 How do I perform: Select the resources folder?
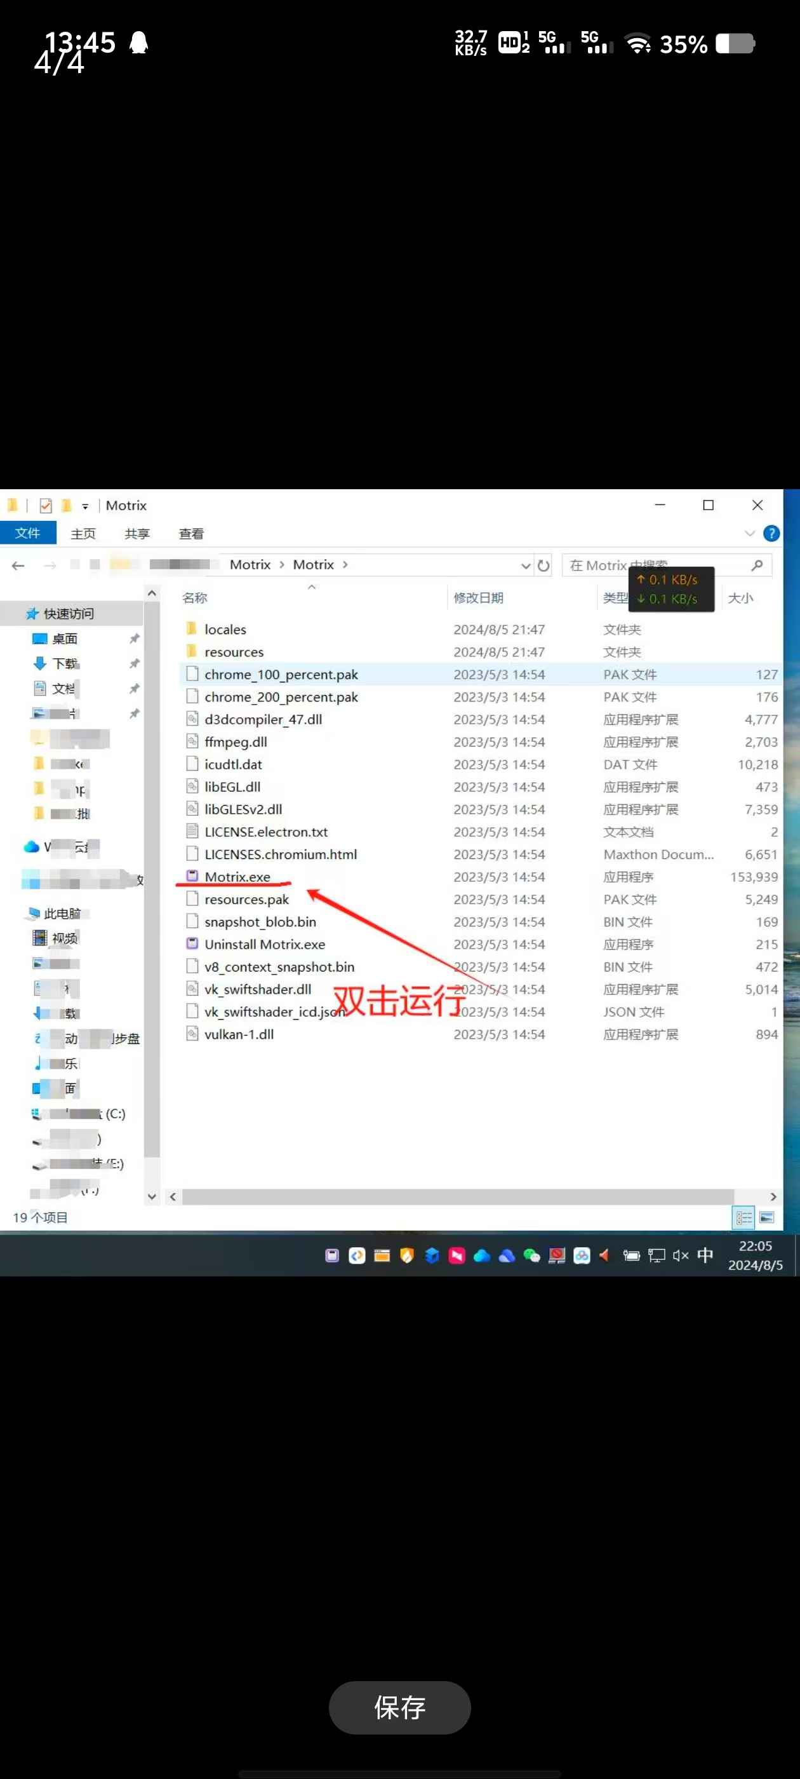[234, 652]
